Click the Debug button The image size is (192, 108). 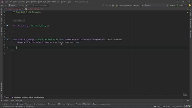[x=180, y=5]
